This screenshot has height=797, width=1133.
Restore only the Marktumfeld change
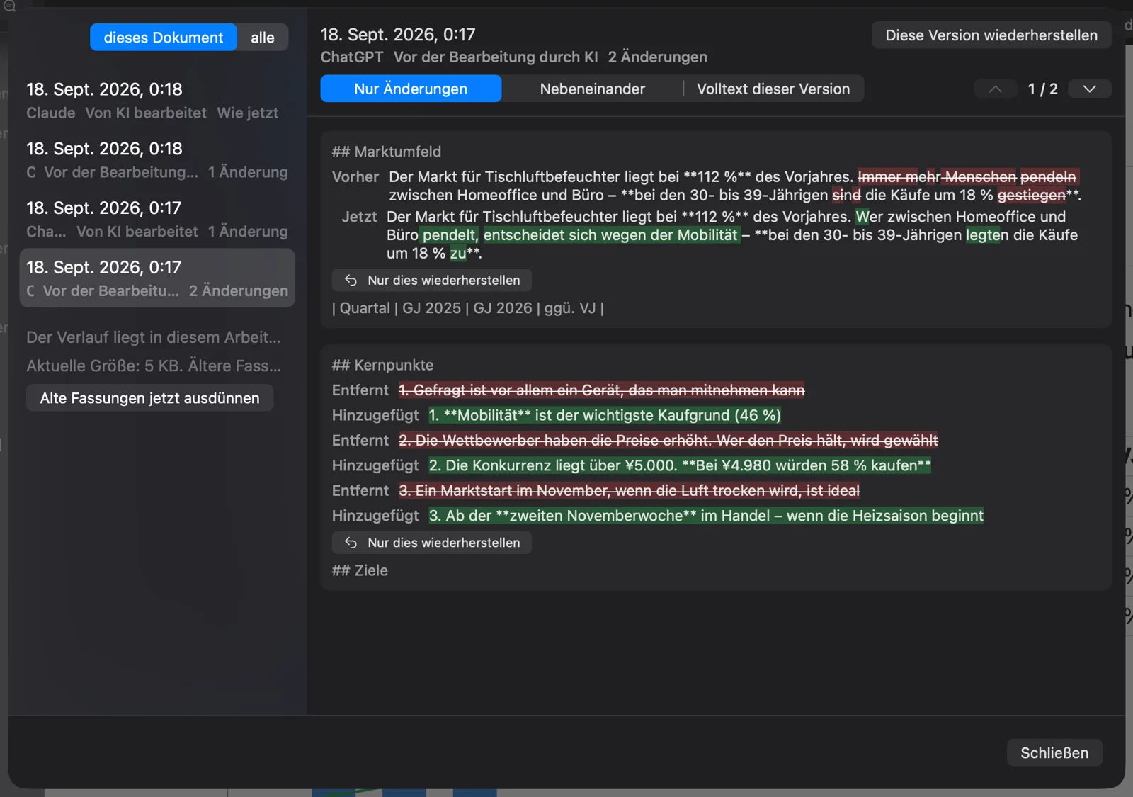coord(432,280)
